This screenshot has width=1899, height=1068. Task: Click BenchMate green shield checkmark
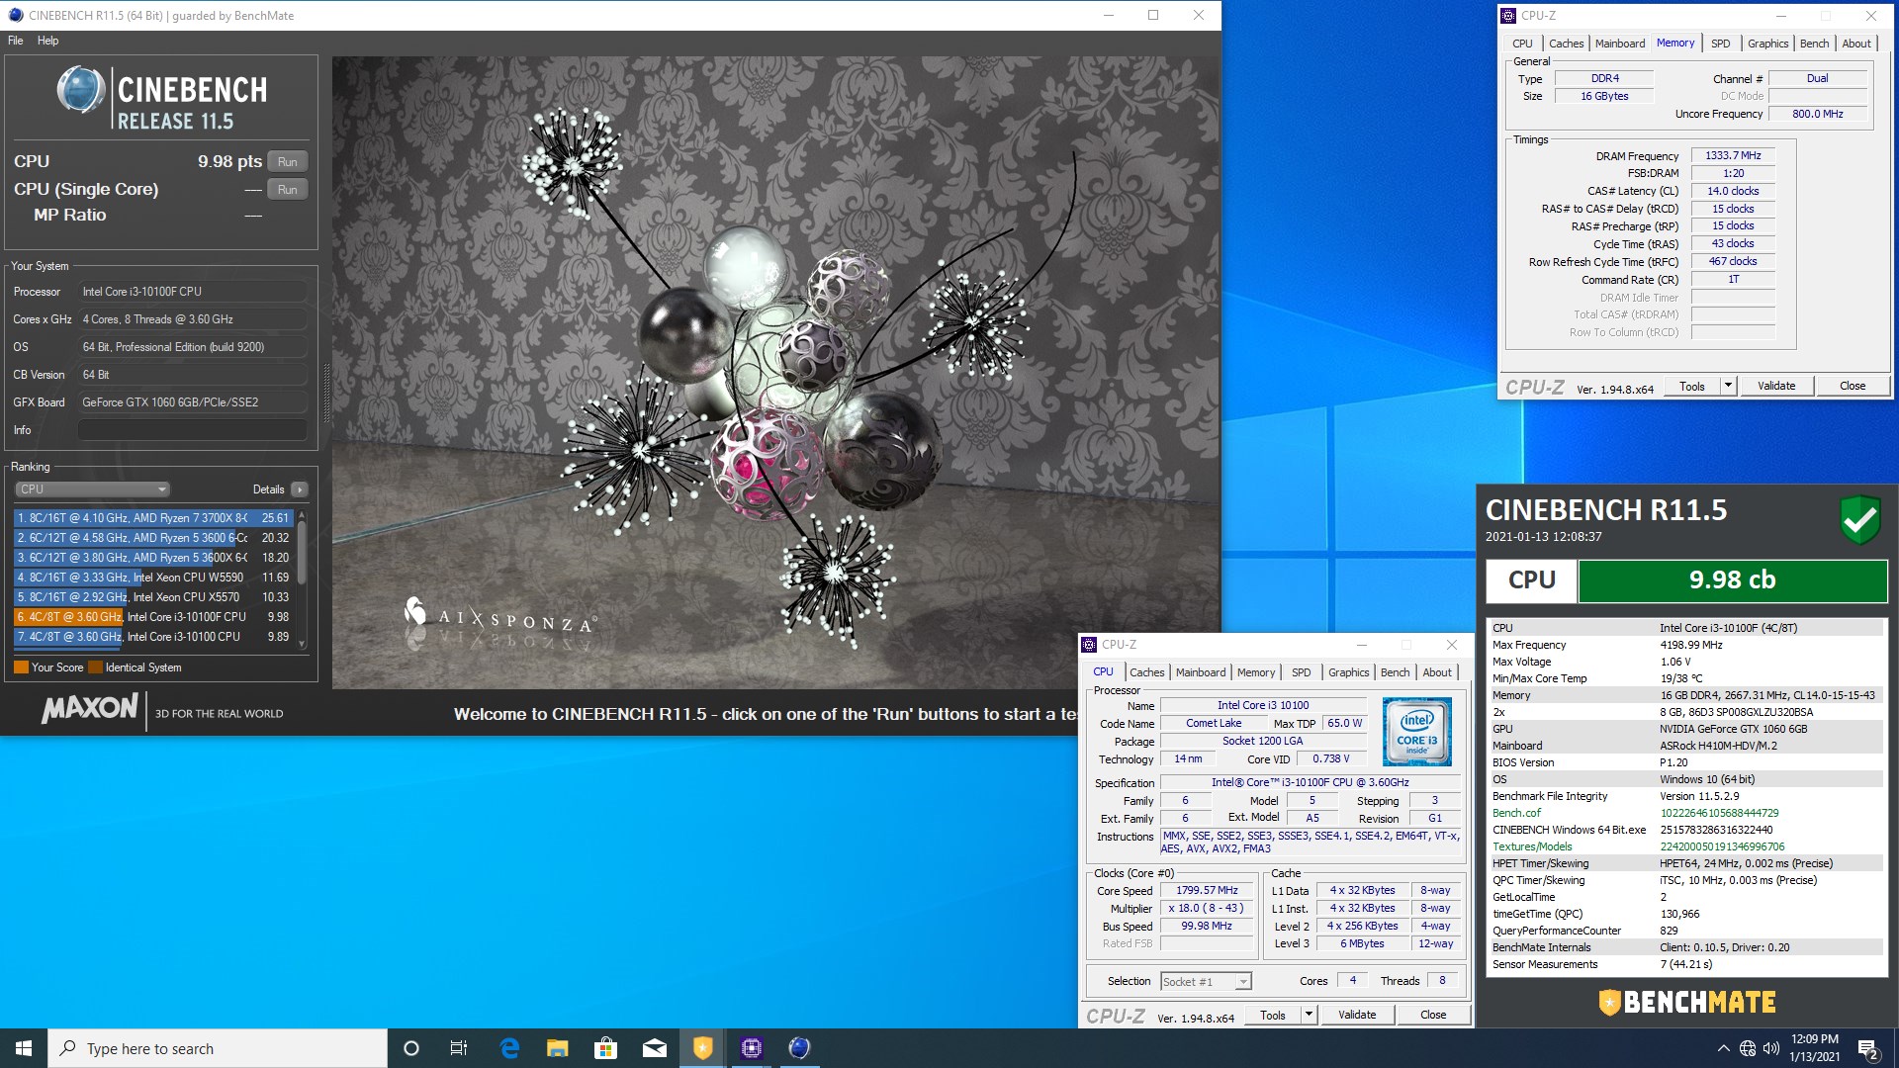[1859, 519]
